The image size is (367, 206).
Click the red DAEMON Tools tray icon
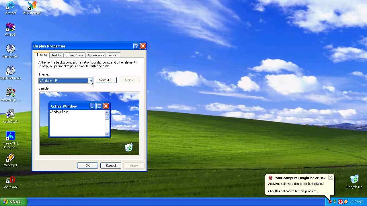click(340, 202)
